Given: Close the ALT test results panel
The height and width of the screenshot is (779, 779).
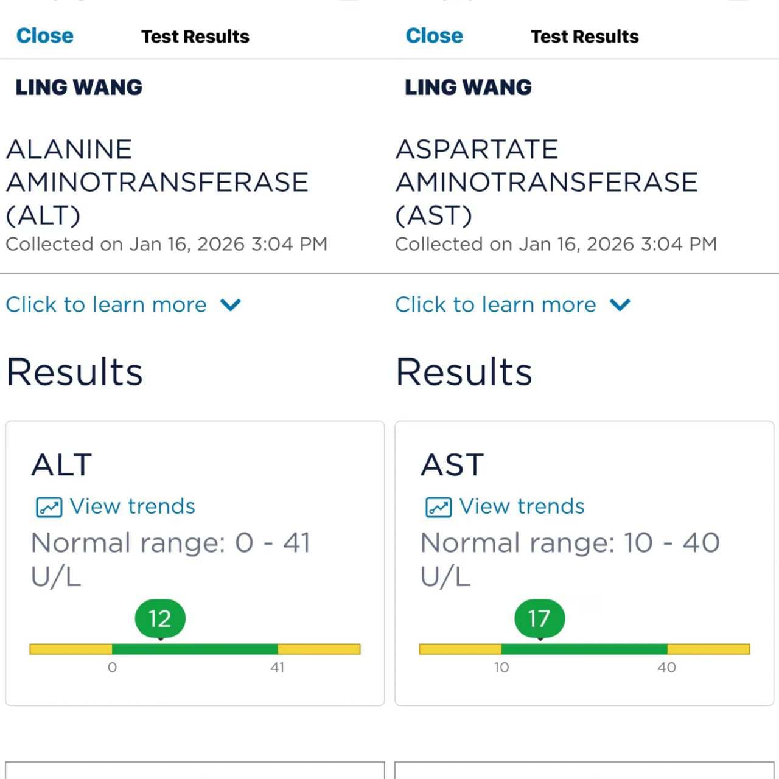Looking at the screenshot, I should 45,36.
